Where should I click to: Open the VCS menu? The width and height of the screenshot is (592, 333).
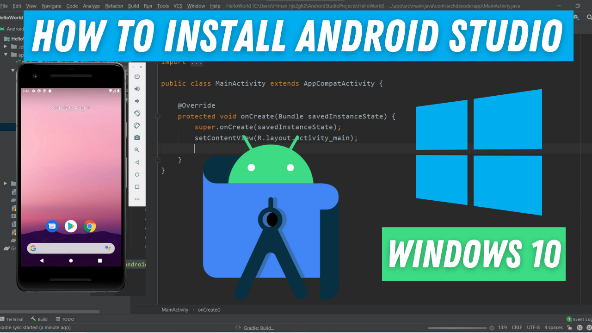(x=178, y=6)
